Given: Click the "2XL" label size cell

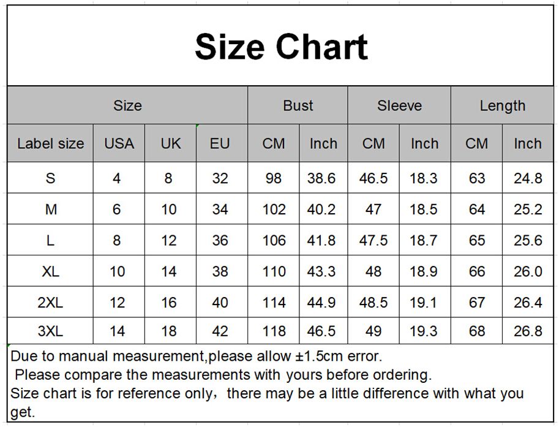Looking at the screenshot, I should pyautogui.click(x=50, y=302).
